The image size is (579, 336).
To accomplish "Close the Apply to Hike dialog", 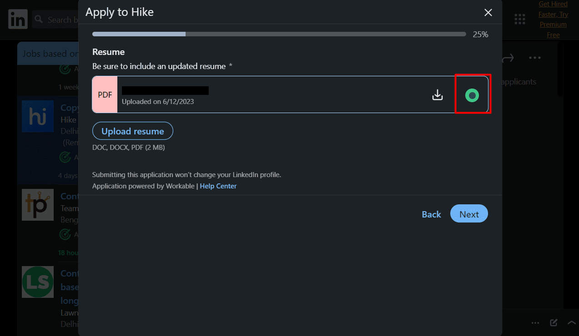I will [488, 13].
